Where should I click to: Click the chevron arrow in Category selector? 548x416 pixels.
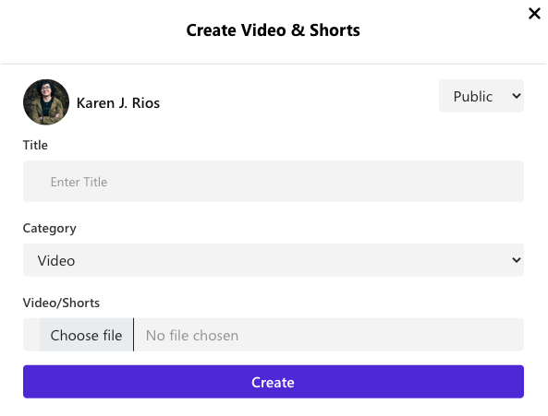[517, 260]
